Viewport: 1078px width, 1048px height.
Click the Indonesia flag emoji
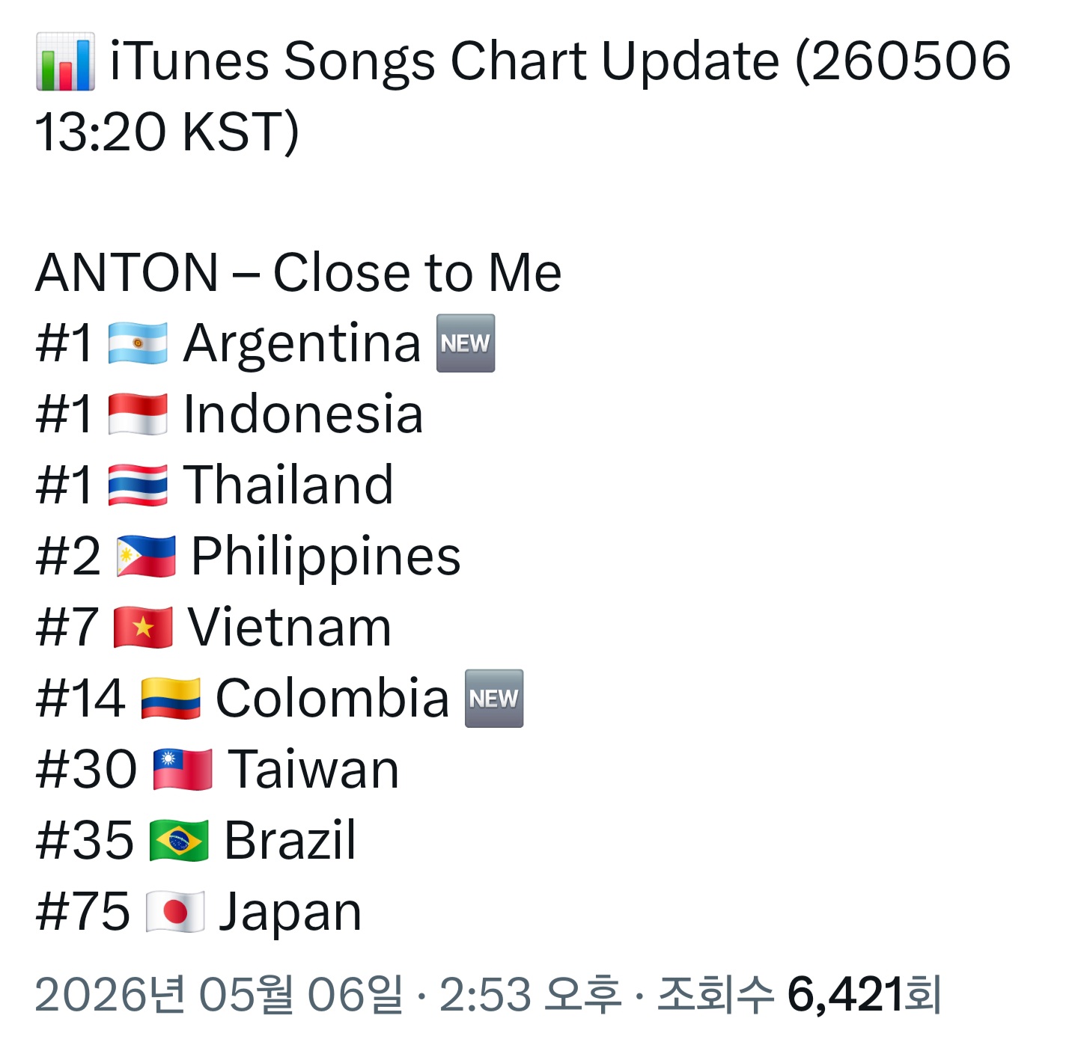click(x=138, y=414)
